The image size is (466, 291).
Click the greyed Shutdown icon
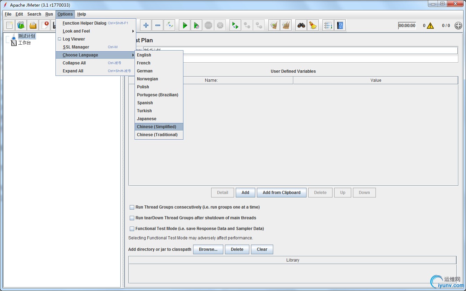220,25
